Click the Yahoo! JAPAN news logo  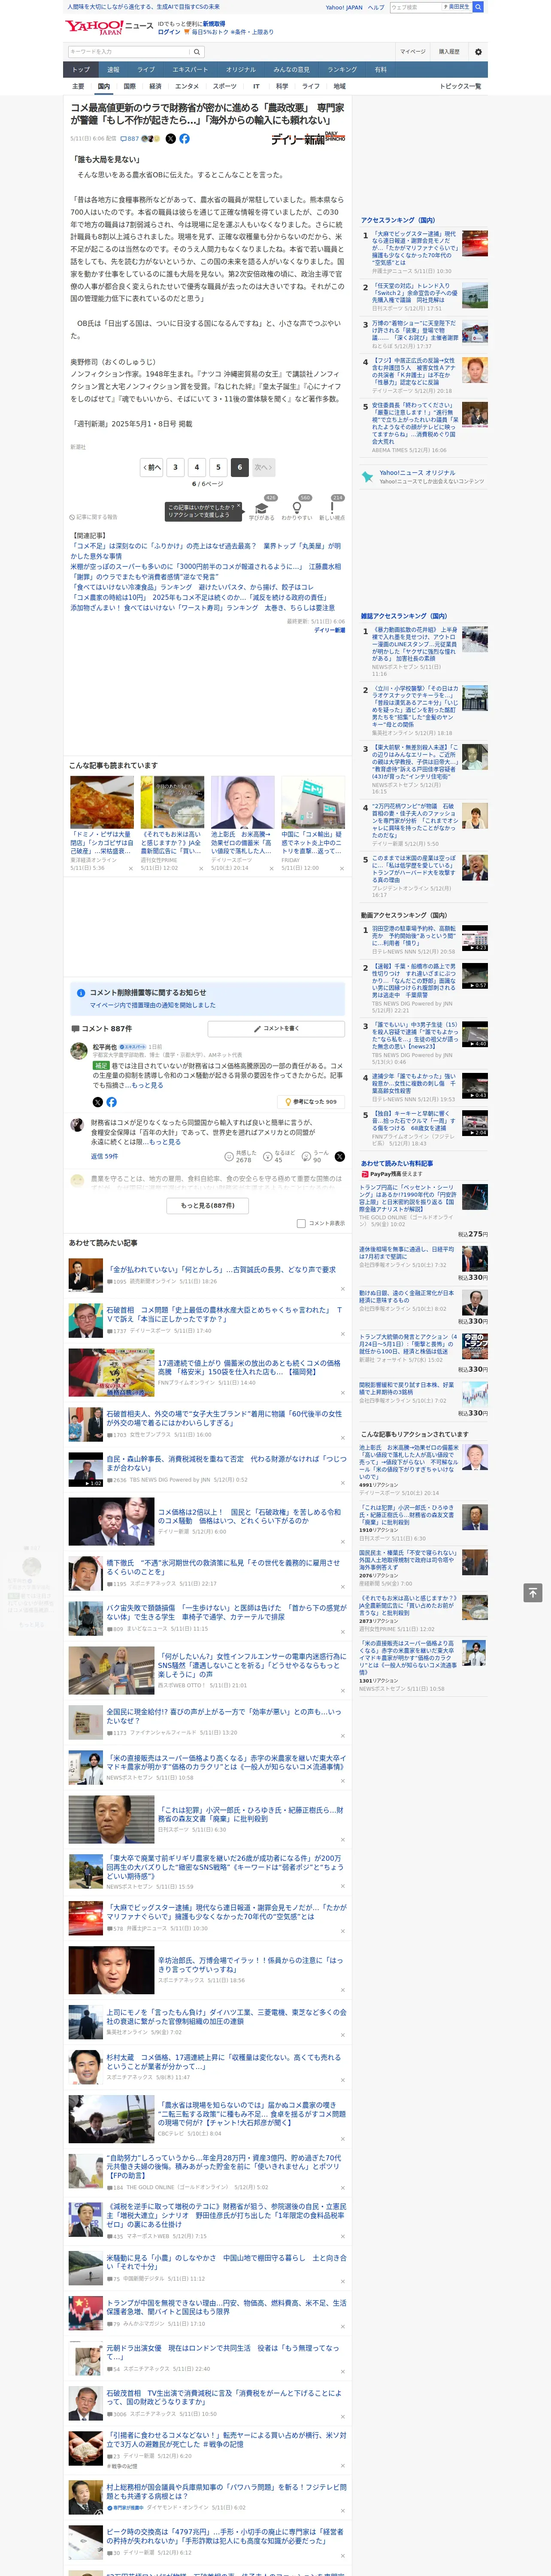[109, 26]
